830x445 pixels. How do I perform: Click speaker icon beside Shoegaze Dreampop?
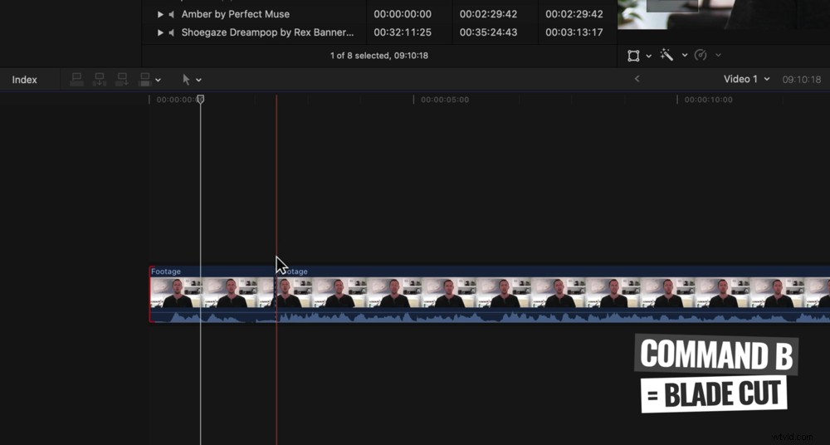tap(172, 32)
